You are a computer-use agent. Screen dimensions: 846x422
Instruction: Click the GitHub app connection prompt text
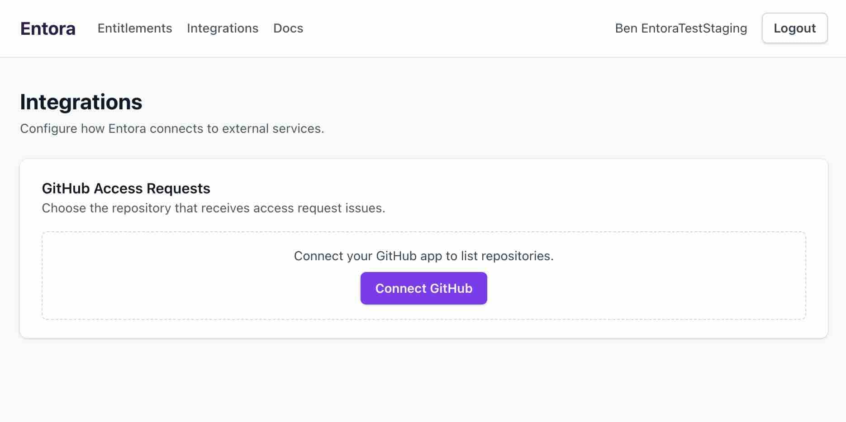[423, 255]
